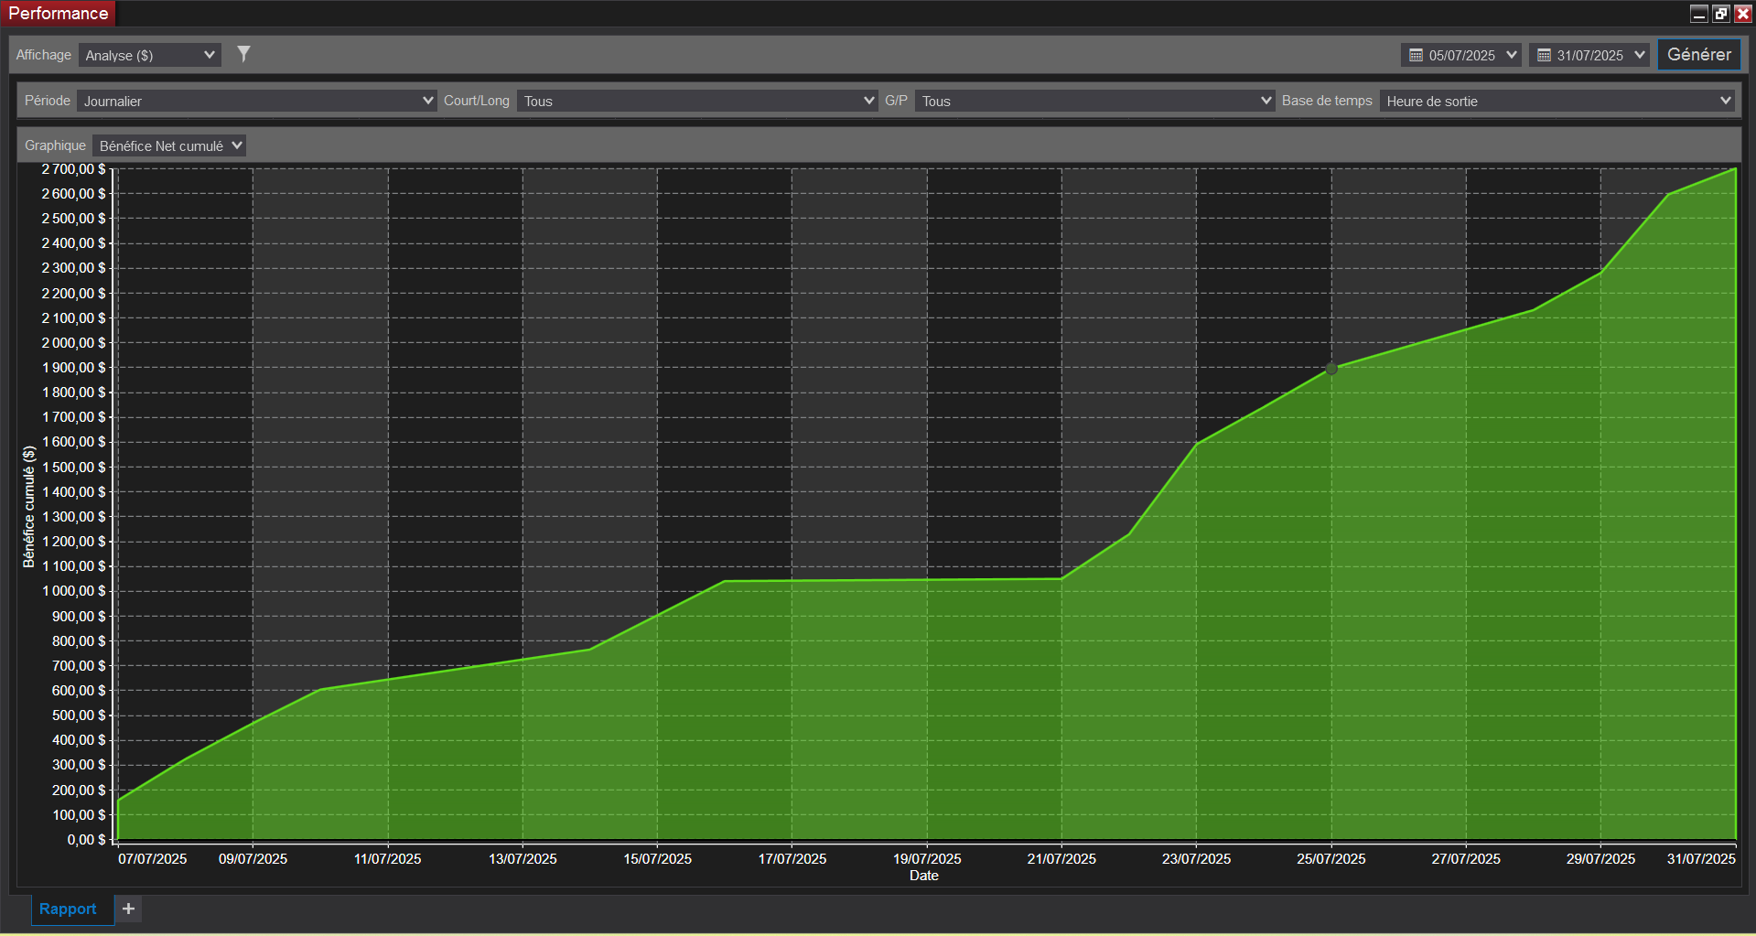Image resolution: width=1756 pixels, height=936 pixels.
Task: Click the Performance title tab
Action: (x=58, y=14)
